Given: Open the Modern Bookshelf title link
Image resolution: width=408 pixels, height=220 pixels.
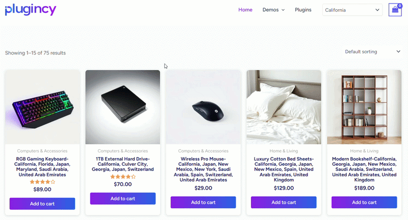Looking at the screenshot, I should click(x=364, y=169).
